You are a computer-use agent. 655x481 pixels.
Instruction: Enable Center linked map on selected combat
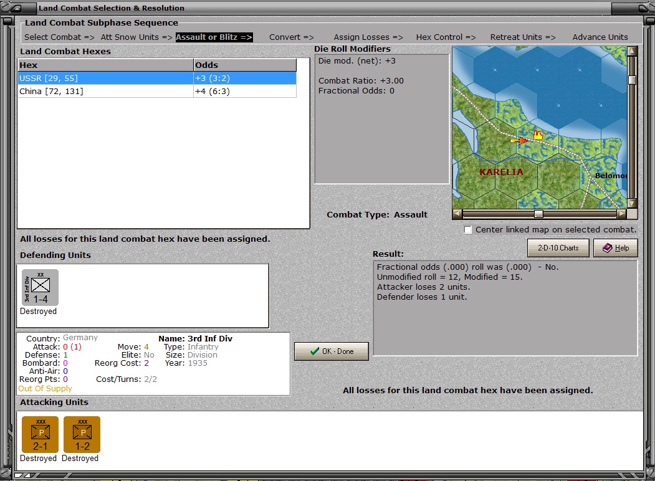coord(468,230)
